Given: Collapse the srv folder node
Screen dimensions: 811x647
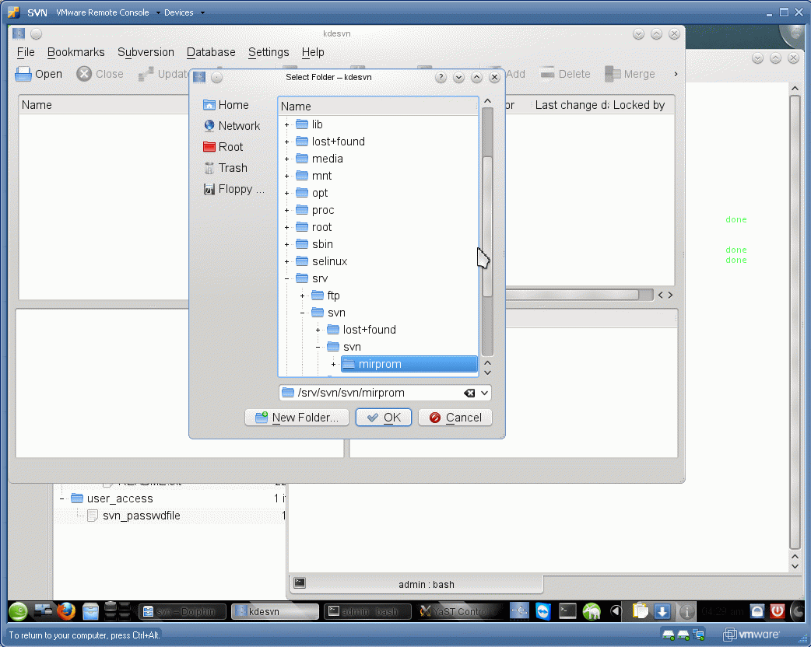Looking at the screenshot, I should click(x=286, y=278).
